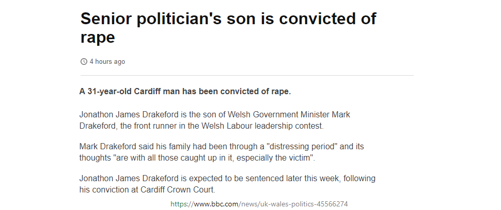The height and width of the screenshot is (210, 501).
Task: Click the paragraph starting 'Mark Drakeford said his family'
Action: point(222,152)
